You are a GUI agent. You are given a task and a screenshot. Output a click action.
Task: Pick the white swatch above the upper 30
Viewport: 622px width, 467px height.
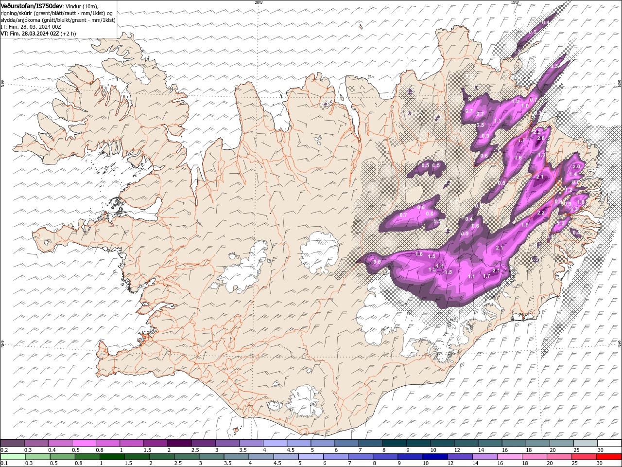pos(609,443)
